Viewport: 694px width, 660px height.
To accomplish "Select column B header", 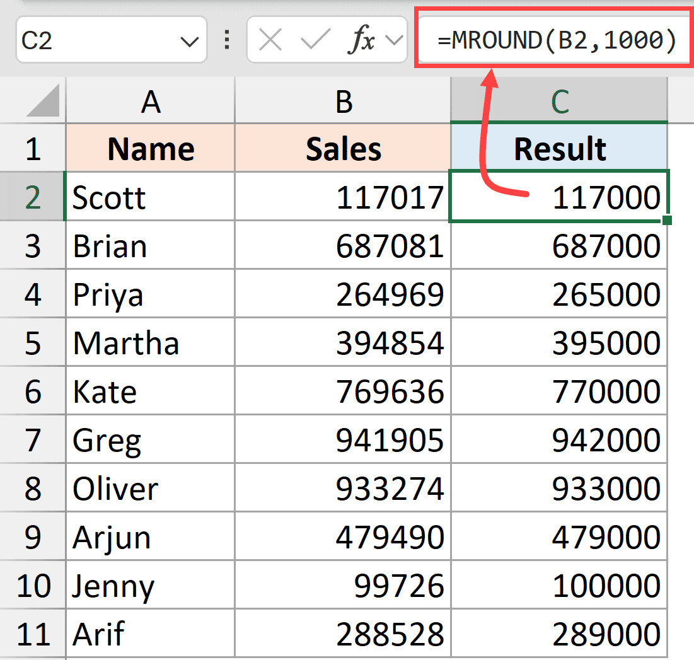I will [343, 101].
